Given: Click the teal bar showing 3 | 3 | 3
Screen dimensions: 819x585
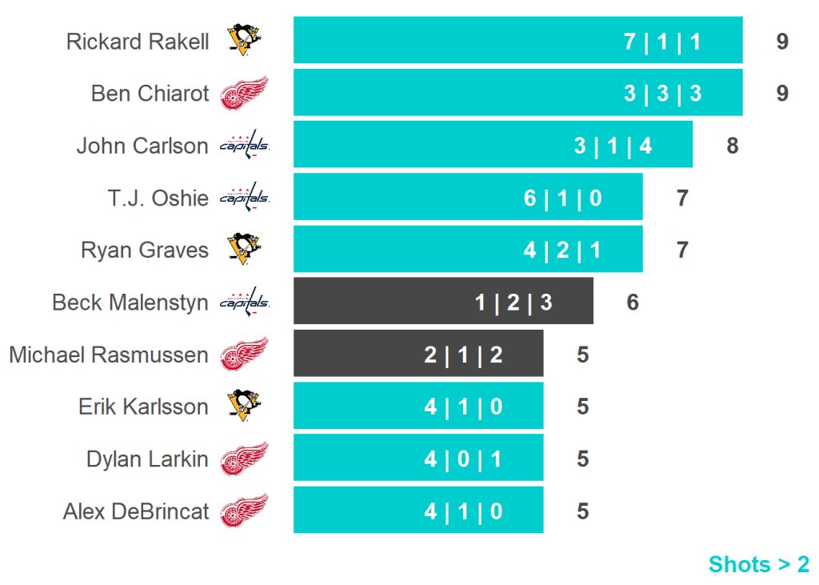Looking at the screenshot, I should coord(517,92).
